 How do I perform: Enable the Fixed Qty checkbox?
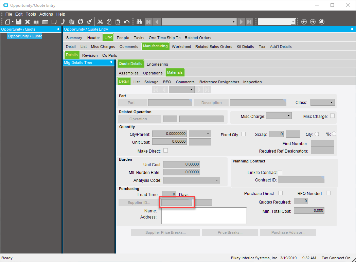[x=243, y=134]
